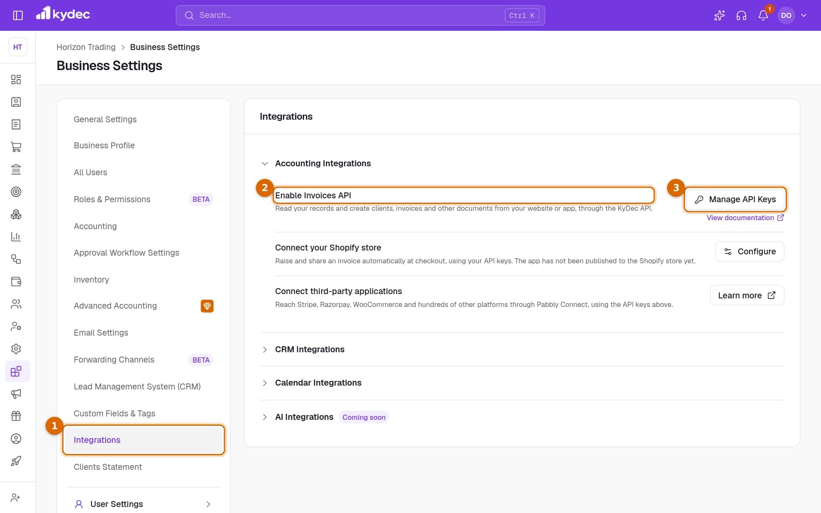821x513 pixels.
Task: Open the contacts badge icon in sidebar
Action: coord(16,102)
